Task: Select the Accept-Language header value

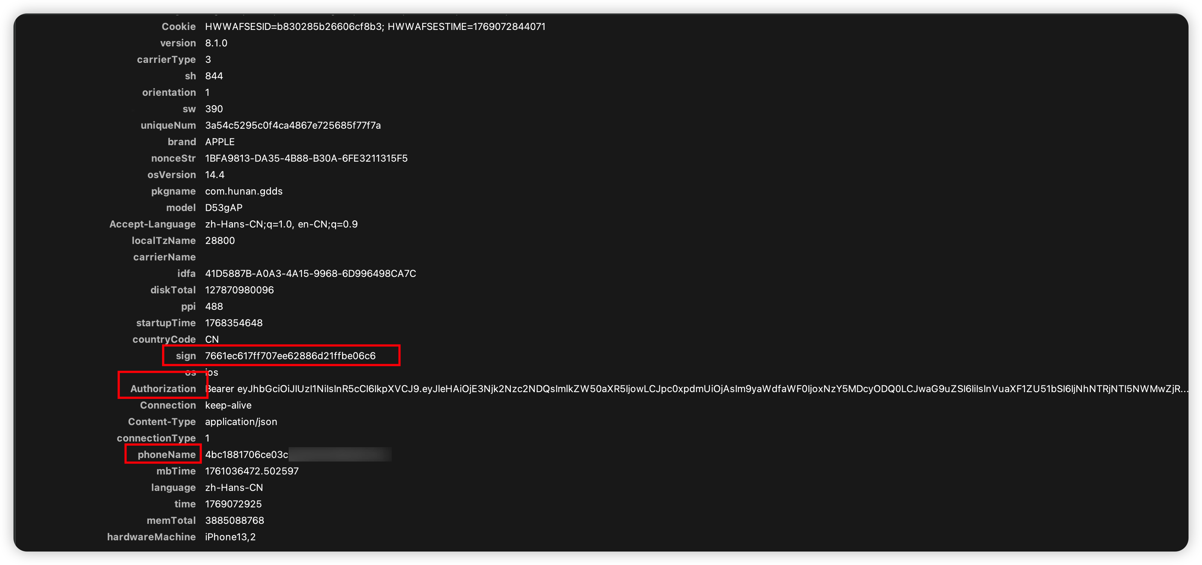Action: coord(281,224)
